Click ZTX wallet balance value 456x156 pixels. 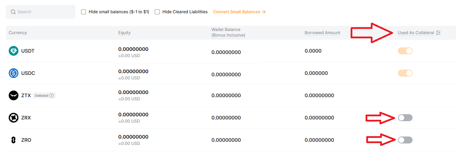pyautogui.click(x=226, y=95)
